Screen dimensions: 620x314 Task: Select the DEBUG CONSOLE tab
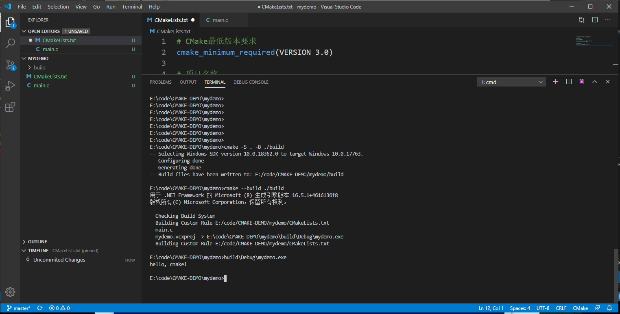[251, 82]
